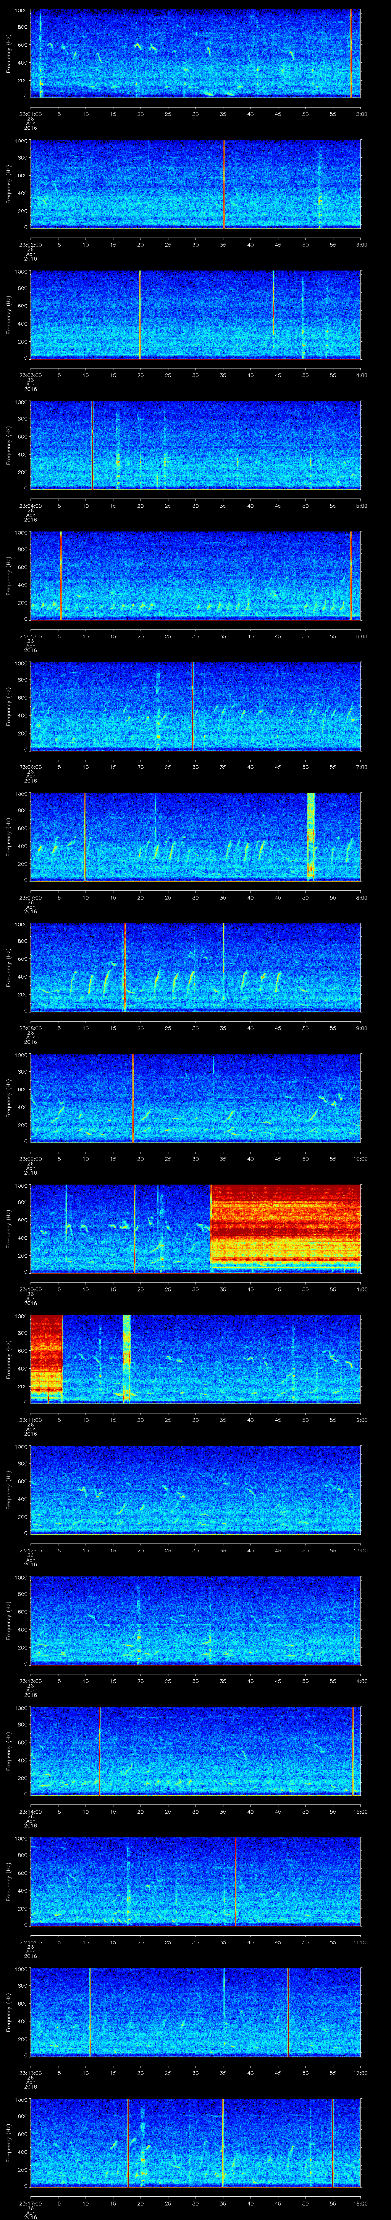
Task: Click the 23:16:00 start time label
Action: coord(31,2072)
